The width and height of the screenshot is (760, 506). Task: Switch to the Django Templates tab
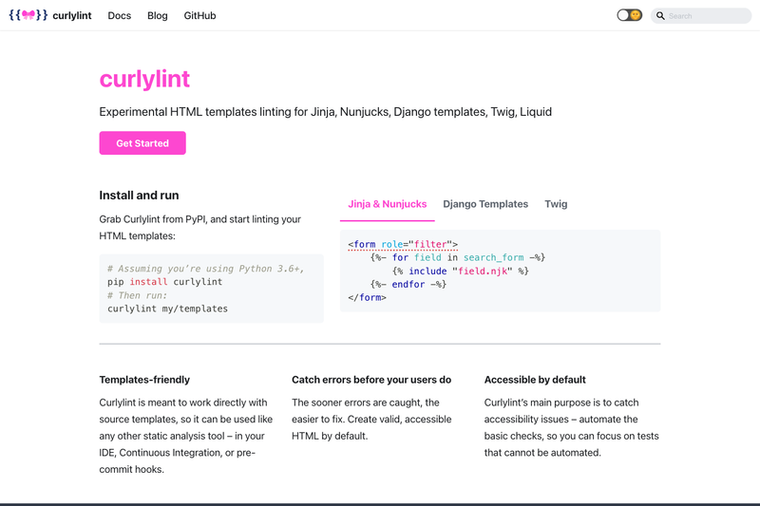tap(485, 204)
